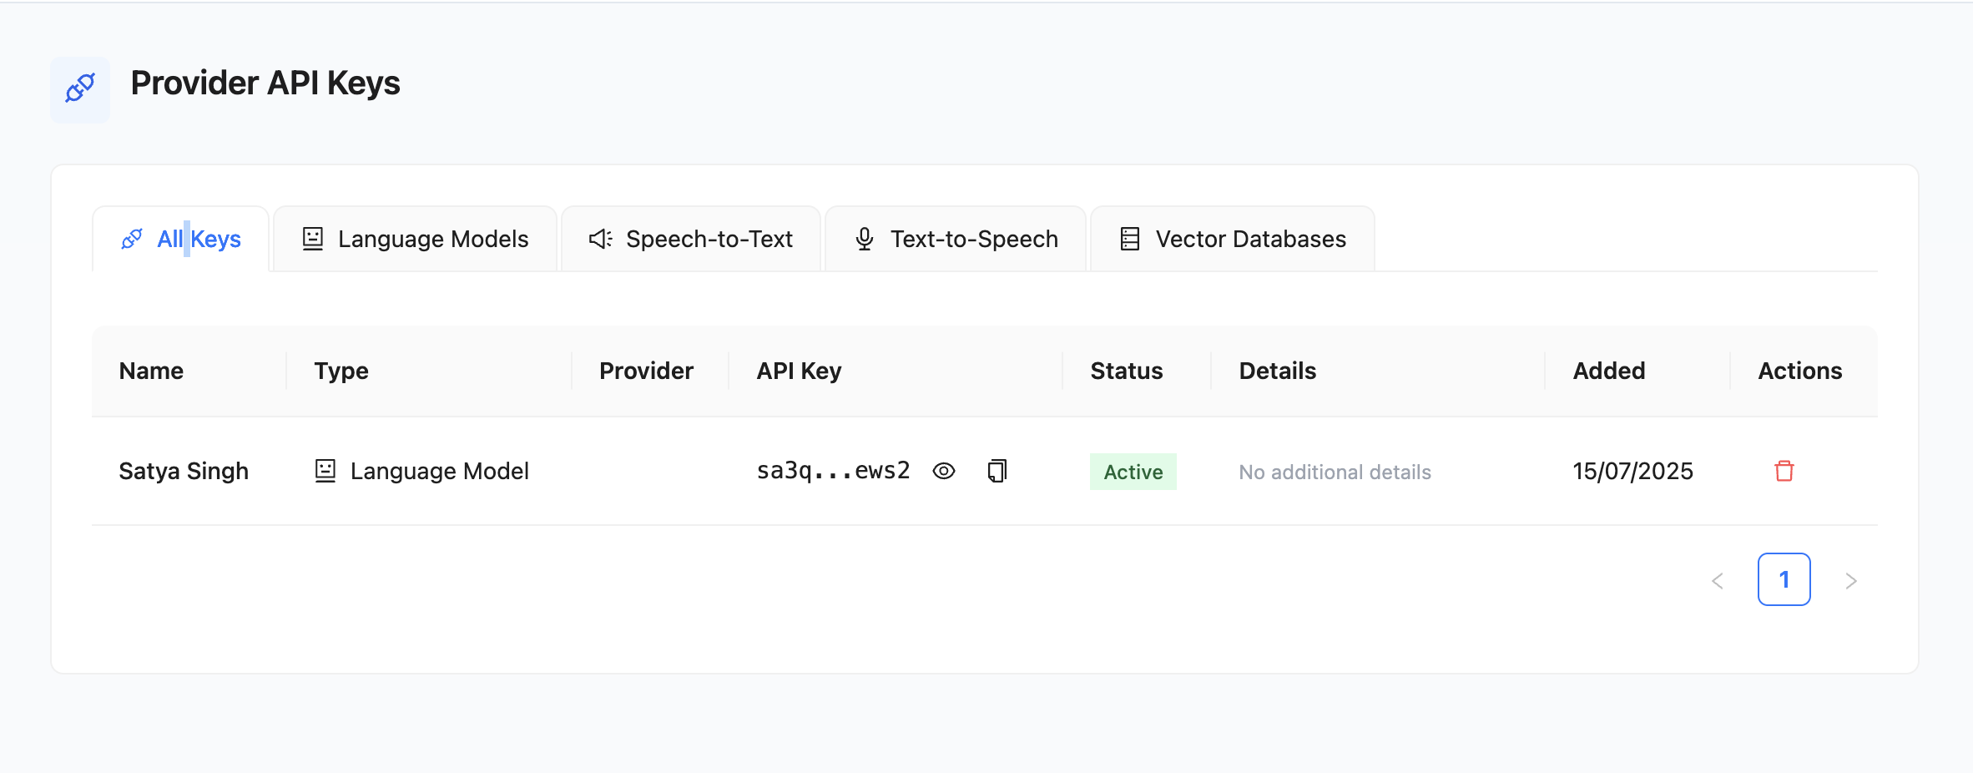Viewport: 1973px width, 773px height.
Task: Delete the Satya Singh key with trash icon
Action: point(1784,471)
